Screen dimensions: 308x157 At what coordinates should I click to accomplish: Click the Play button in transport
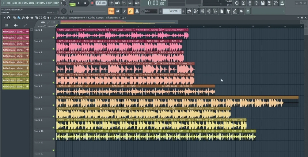79,3
